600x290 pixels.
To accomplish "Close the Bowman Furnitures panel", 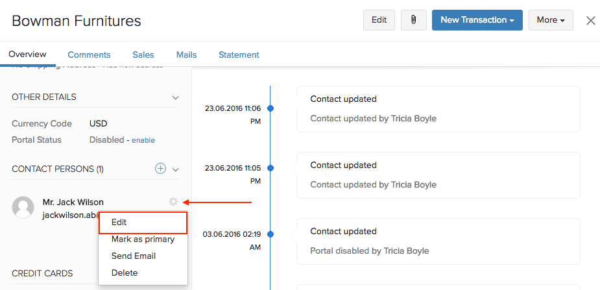I will (590, 20).
